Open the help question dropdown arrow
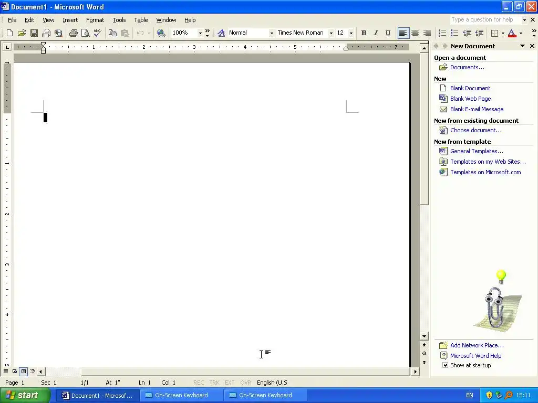 pos(524,20)
